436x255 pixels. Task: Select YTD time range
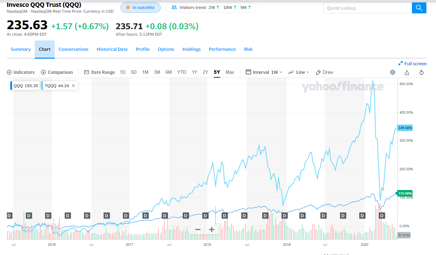point(182,72)
